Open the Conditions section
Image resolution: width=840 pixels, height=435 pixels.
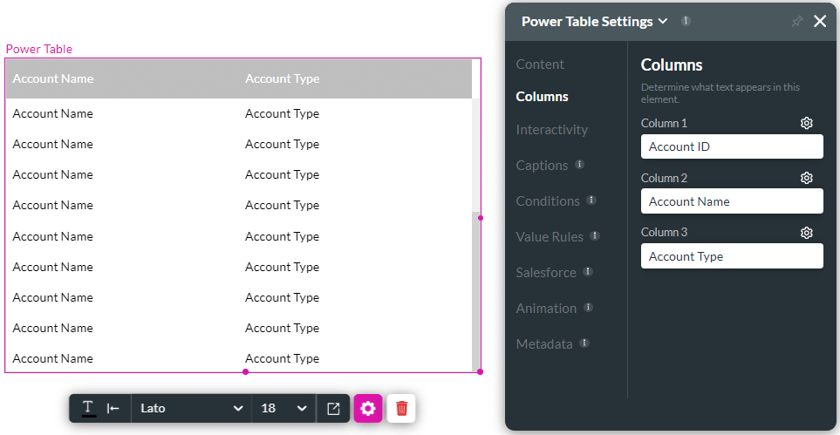pyautogui.click(x=548, y=201)
